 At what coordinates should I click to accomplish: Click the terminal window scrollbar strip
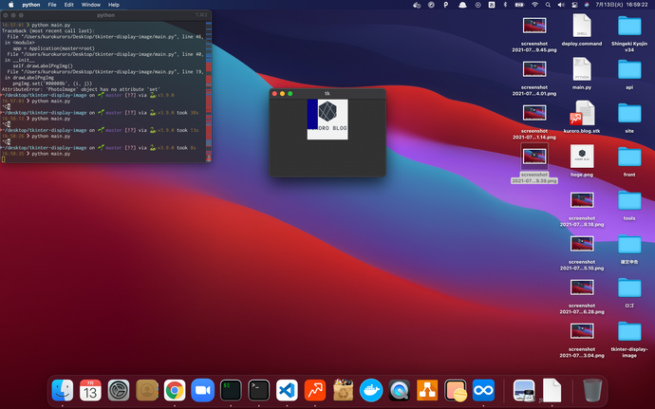click(209, 91)
